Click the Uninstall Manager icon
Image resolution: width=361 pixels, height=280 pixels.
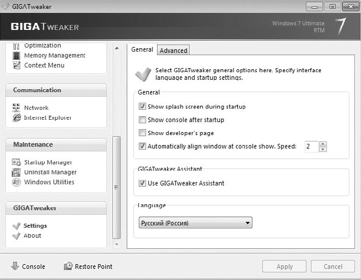16,172
